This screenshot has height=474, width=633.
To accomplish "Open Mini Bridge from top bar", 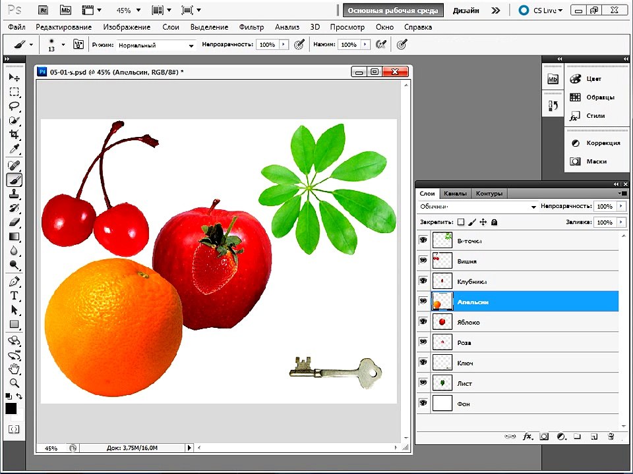I will click(x=65, y=10).
